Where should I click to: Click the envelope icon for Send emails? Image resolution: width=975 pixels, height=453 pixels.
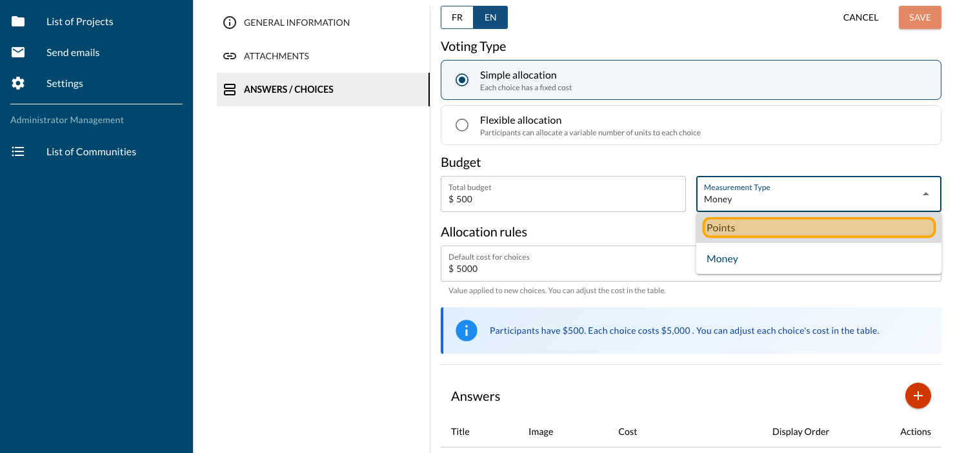tap(18, 53)
